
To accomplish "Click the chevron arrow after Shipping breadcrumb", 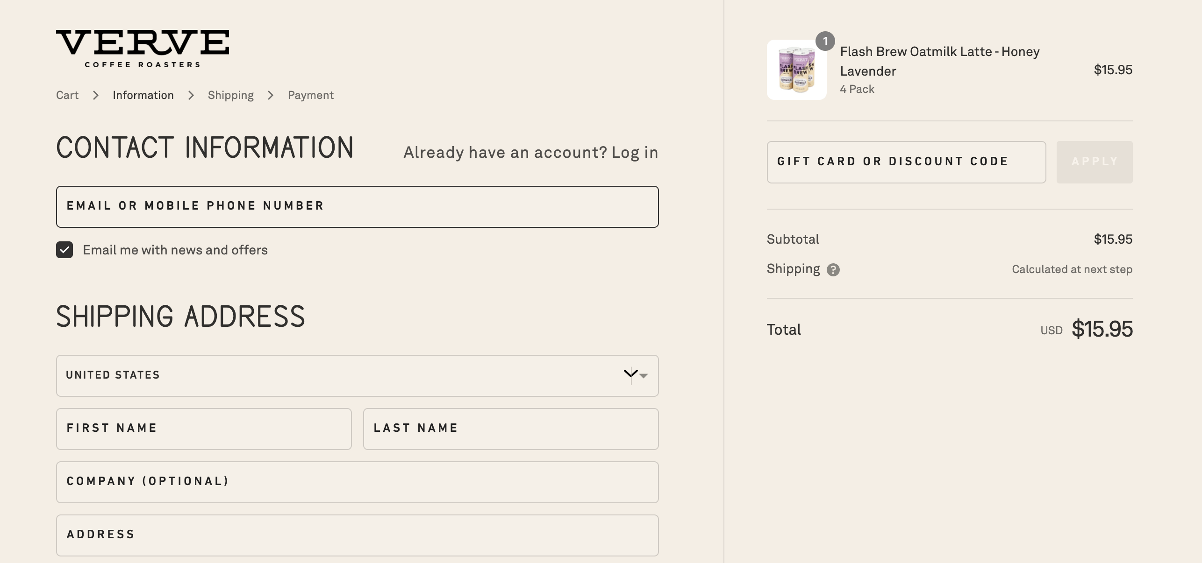I will coord(271,95).
